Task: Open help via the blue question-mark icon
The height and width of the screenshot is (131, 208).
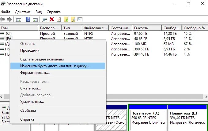Action: 28,19
